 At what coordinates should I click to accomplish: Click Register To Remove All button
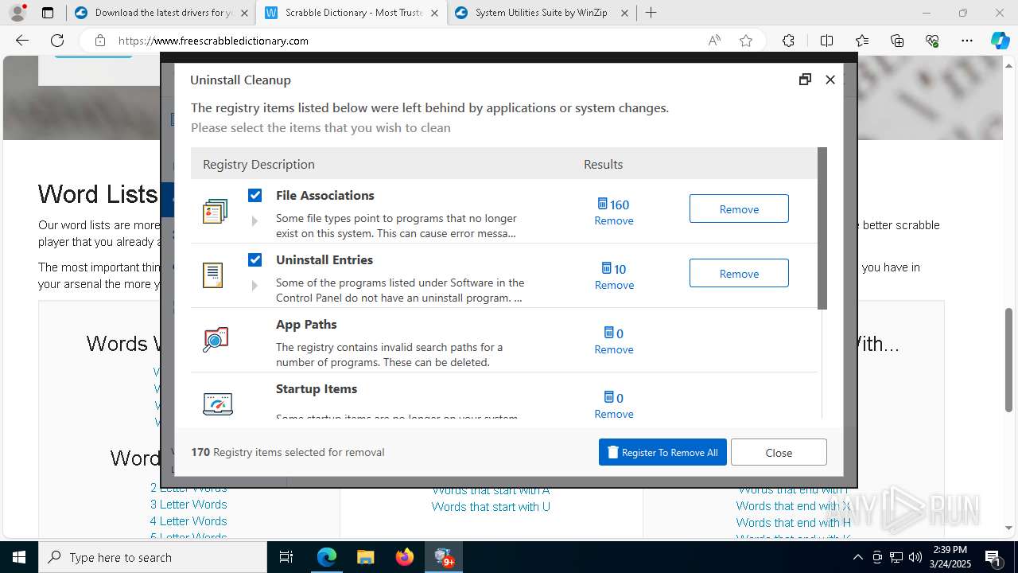point(662,452)
